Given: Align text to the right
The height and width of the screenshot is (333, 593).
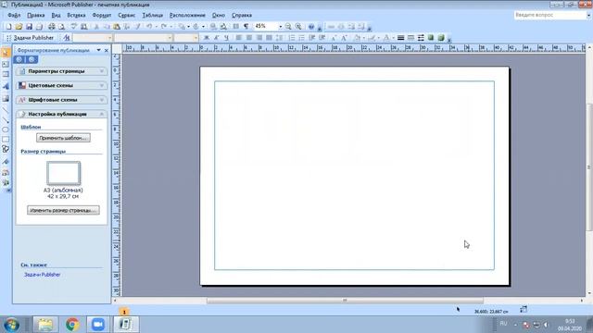Looking at the screenshot, I should 259,38.
